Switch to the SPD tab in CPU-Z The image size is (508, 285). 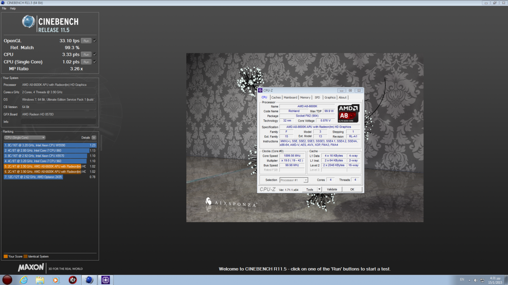click(317, 98)
